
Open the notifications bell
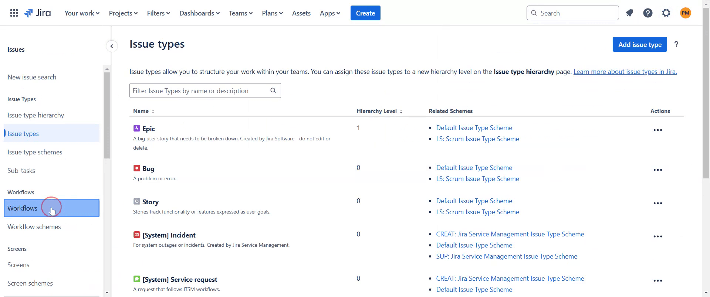[629, 13]
